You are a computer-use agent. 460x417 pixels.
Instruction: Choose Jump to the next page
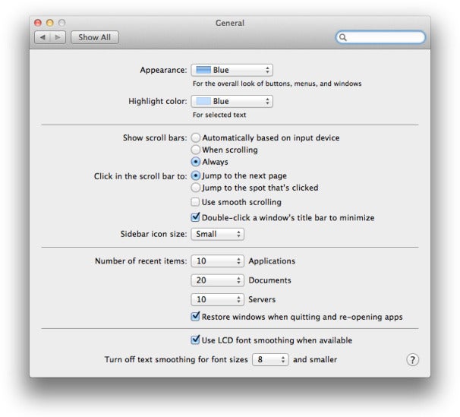195,175
